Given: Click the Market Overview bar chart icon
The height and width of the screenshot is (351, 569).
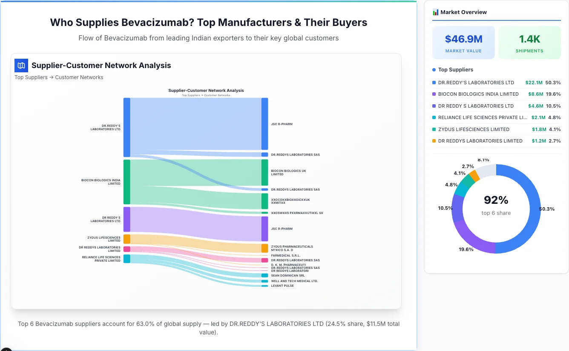Looking at the screenshot, I should [435, 12].
